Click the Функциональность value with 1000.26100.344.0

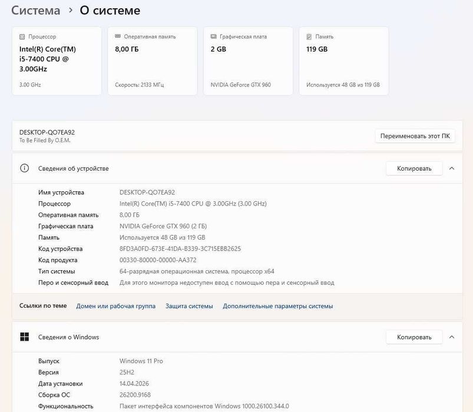pos(204,406)
